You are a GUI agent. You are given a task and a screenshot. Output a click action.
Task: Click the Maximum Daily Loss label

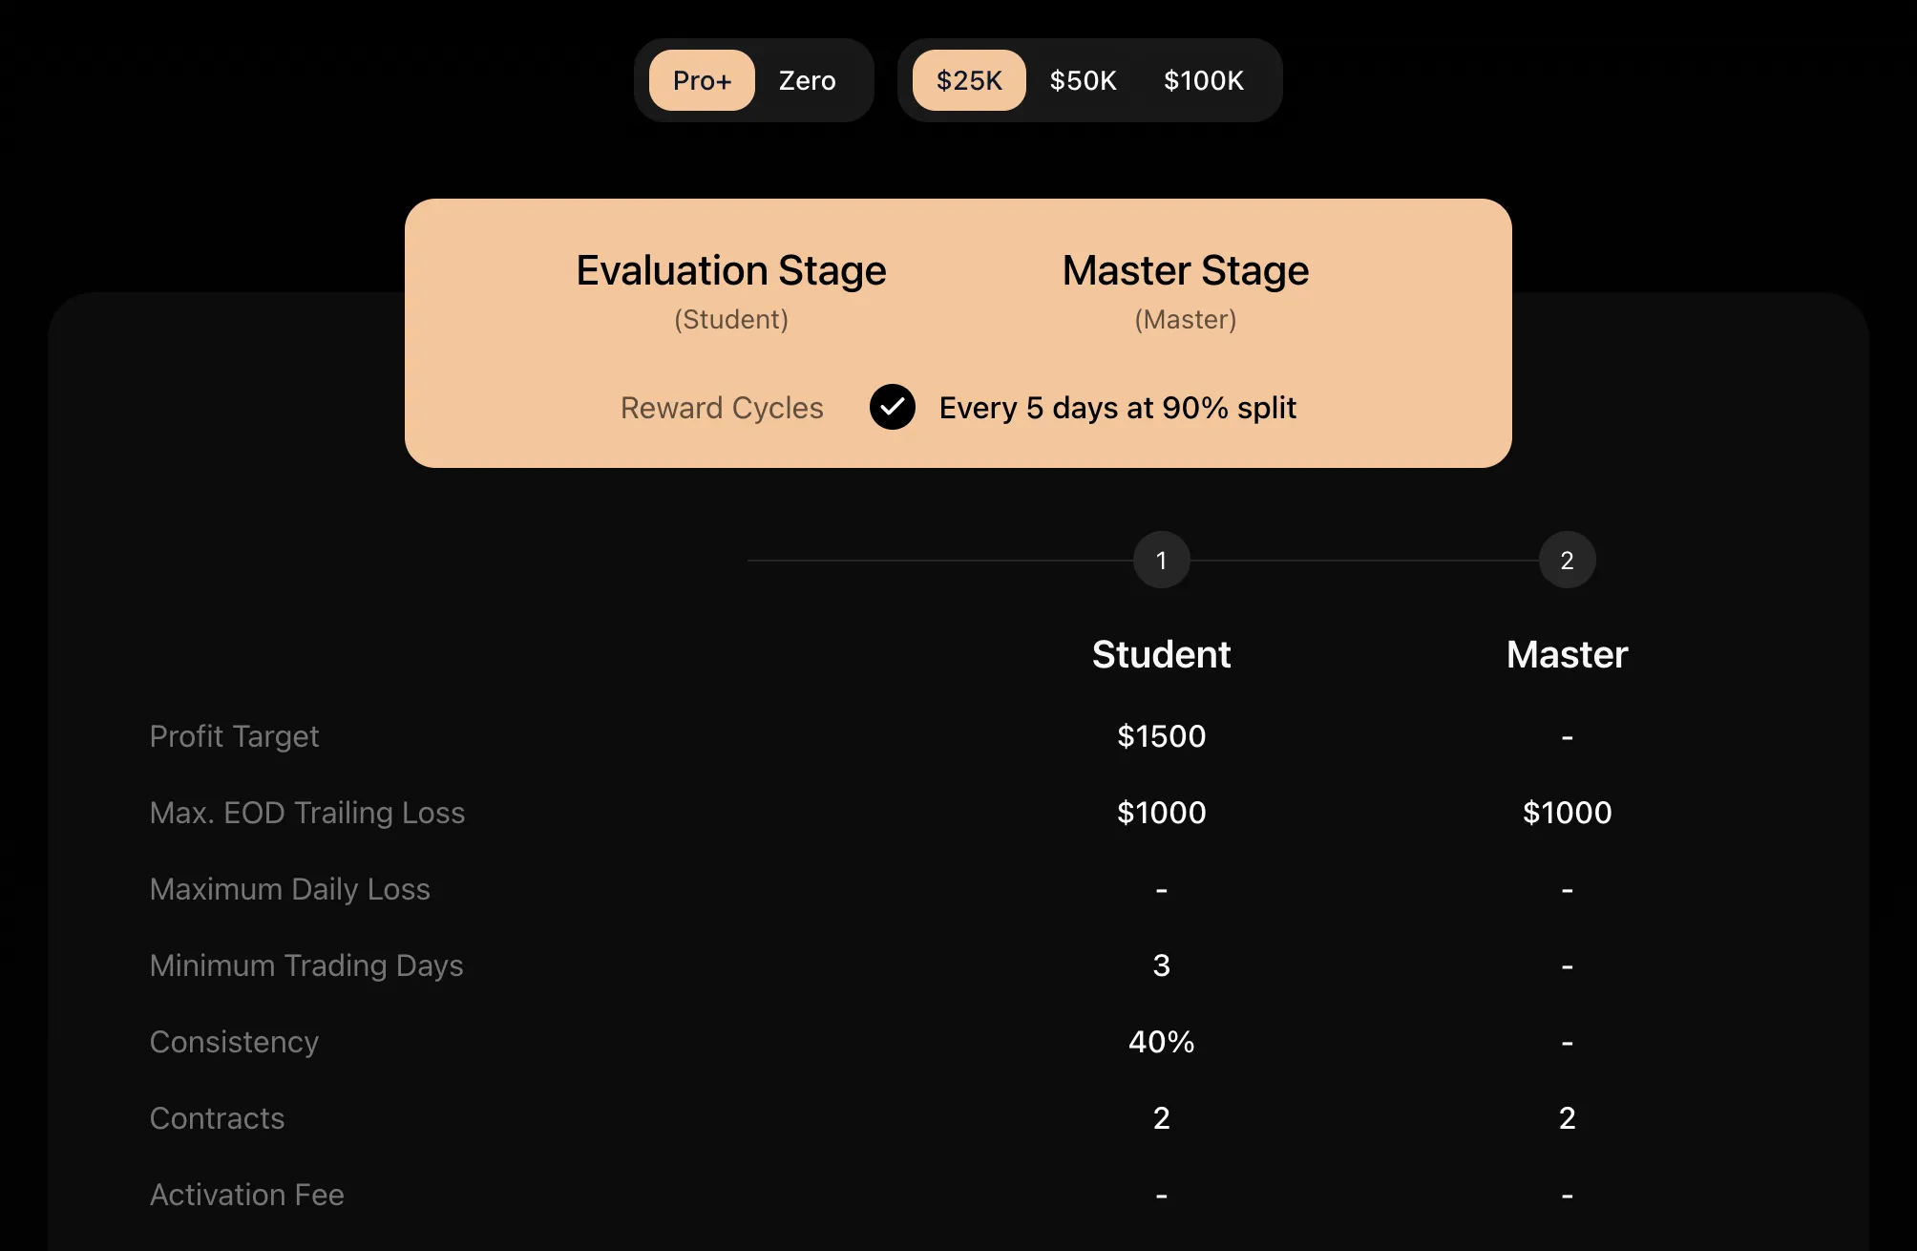[290, 889]
